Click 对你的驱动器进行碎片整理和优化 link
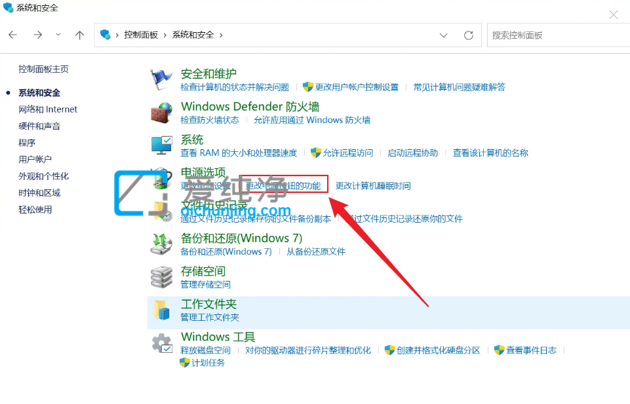 (308, 350)
